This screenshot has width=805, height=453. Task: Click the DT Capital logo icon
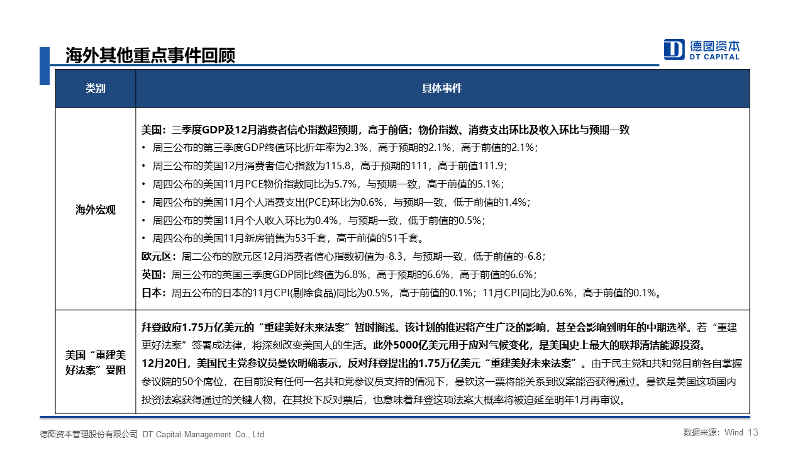click(674, 49)
